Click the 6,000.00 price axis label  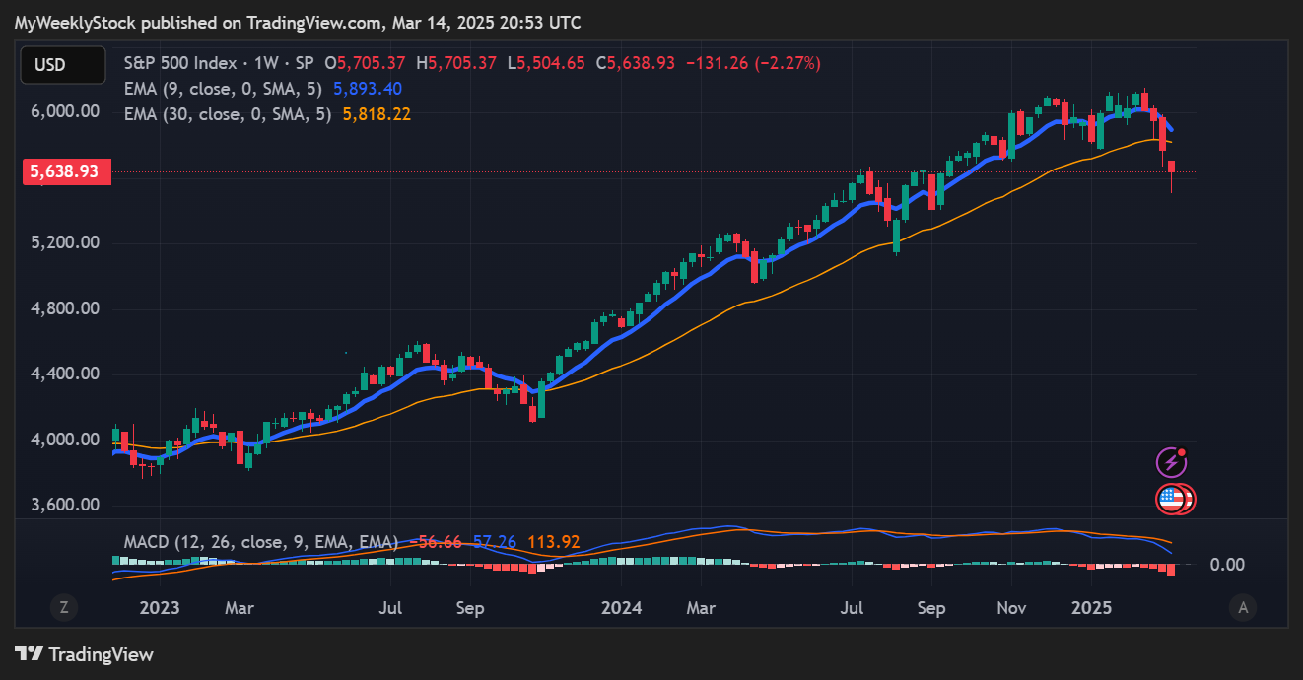pyautogui.click(x=64, y=111)
